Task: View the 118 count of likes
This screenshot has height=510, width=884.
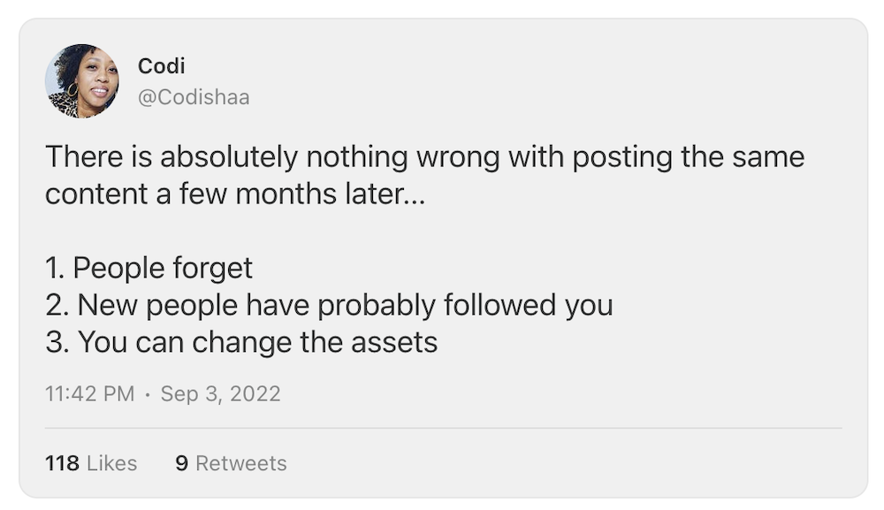Action: click(x=61, y=463)
